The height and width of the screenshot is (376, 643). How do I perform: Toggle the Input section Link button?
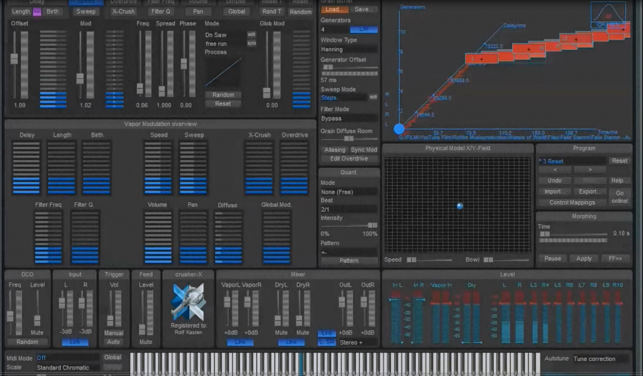[x=75, y=342]
